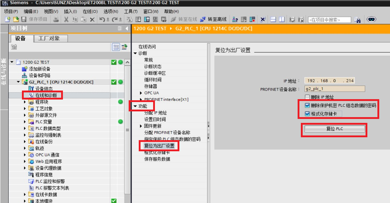Redo action with toolbar arrow
This screenshot has height=203, width=390.
(x=115, y=19)
